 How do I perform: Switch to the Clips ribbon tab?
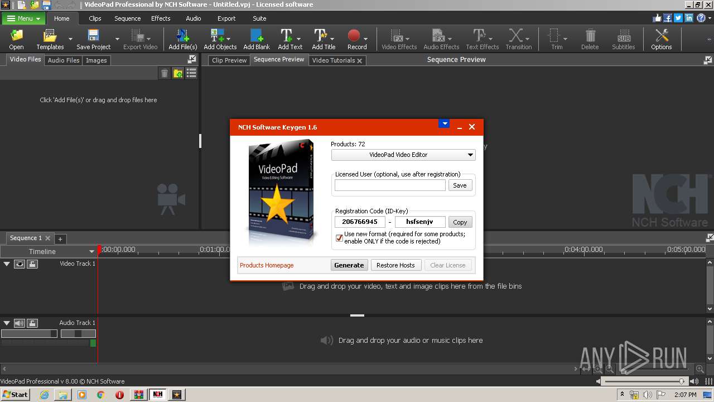[95, 18]
